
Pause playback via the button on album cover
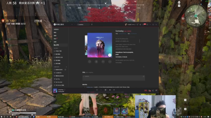click(110, 55)
